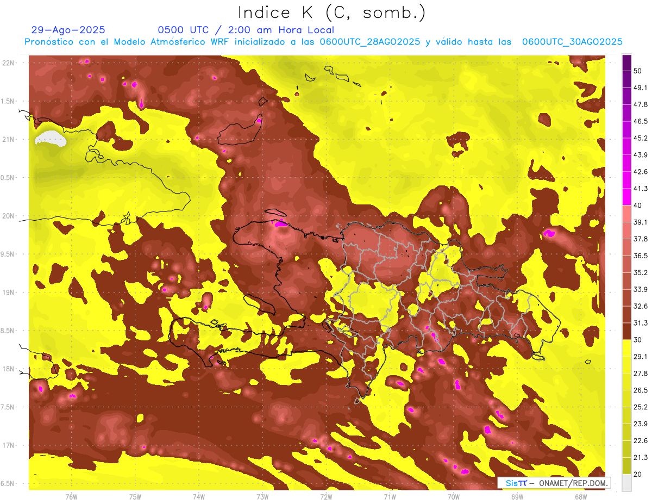This screenshot has width=652, height=504.
Task: Click the legend value "30"
Action: [638, 340]
